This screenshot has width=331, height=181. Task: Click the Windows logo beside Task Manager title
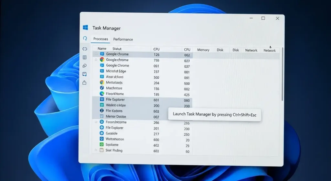(x=85, y=28)
